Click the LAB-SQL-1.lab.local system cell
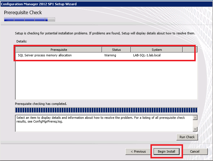 (x=147, y=55)
